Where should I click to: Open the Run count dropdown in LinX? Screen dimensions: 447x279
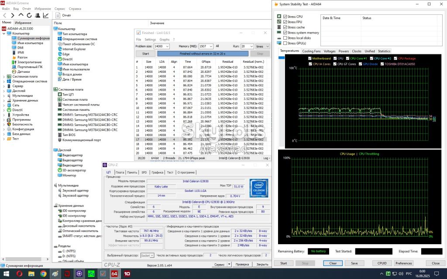pyautogui.click(x=251, y=46)
